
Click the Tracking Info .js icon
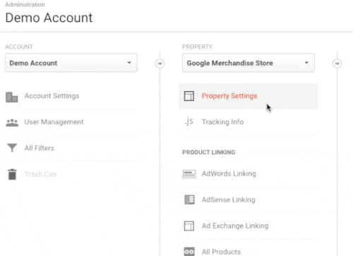pos(189,121)
